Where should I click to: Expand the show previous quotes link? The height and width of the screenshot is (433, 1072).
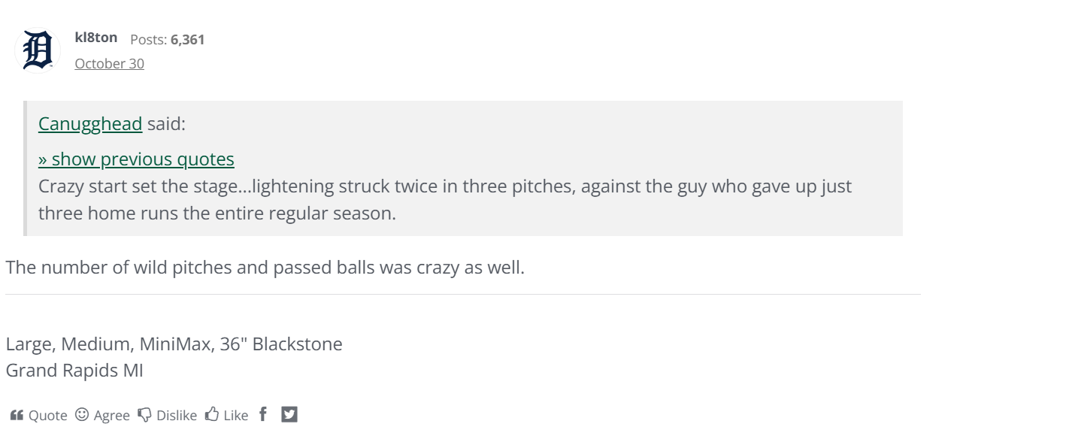[x=136, y=159]
